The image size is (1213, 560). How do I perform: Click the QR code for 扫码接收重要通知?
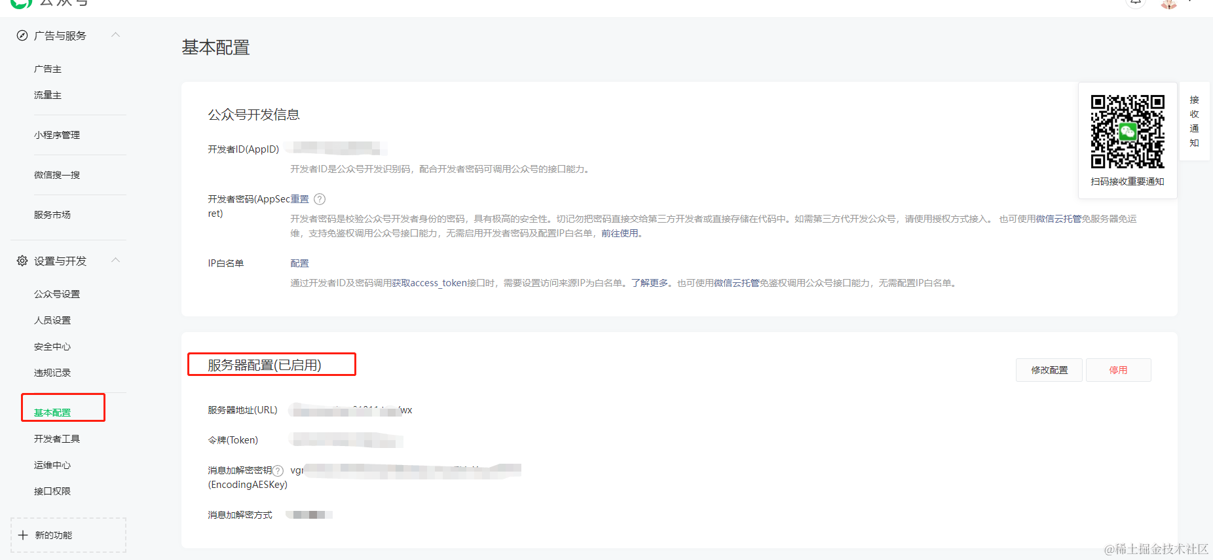[1128, 131]
